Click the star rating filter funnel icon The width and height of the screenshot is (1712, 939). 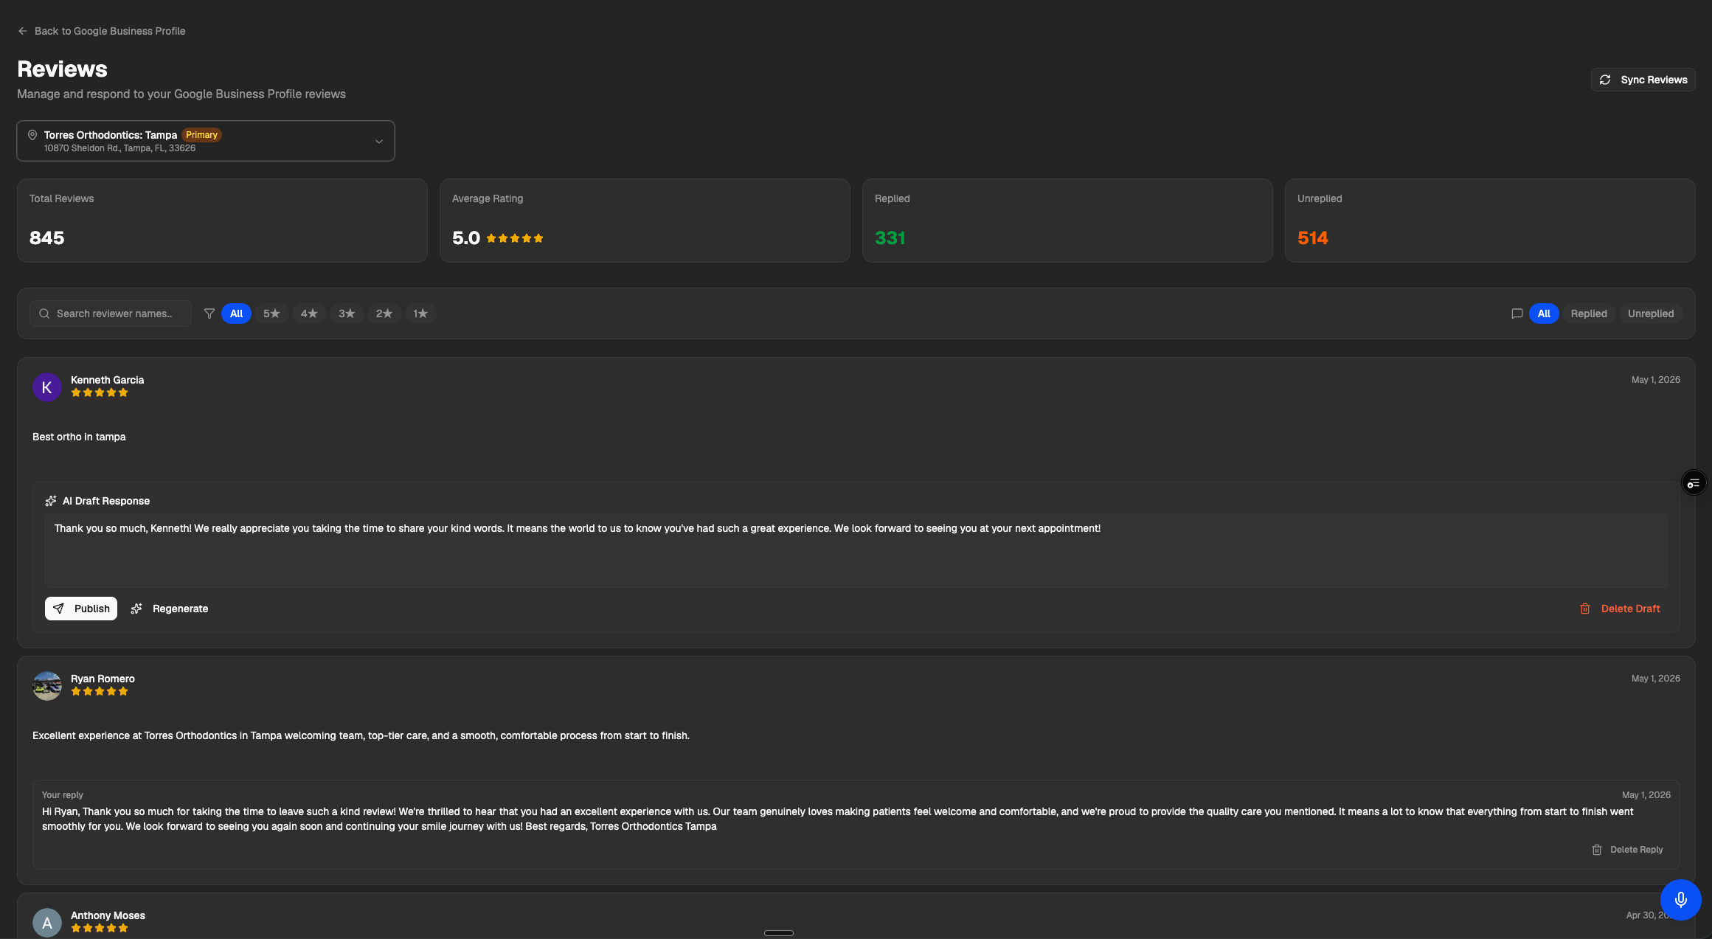pos(209,313)
